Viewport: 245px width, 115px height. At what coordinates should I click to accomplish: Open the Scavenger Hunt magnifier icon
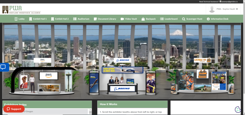click(183, 19)
